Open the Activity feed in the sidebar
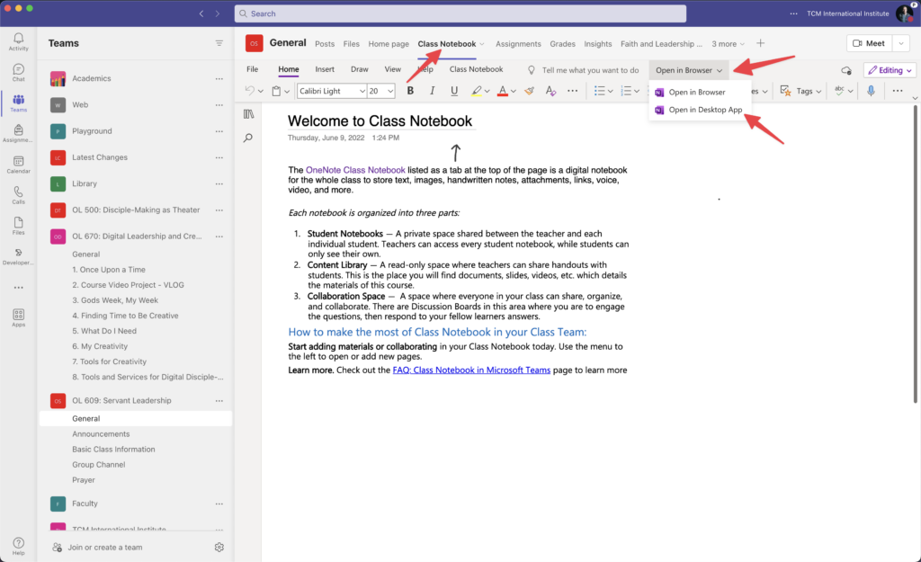Viewport: 921px width, 562px height. [x=18, y=41]
